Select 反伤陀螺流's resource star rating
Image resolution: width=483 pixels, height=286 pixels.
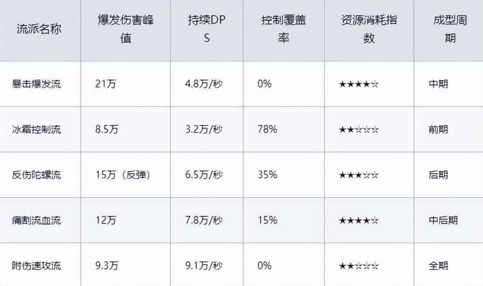(359, 175)
